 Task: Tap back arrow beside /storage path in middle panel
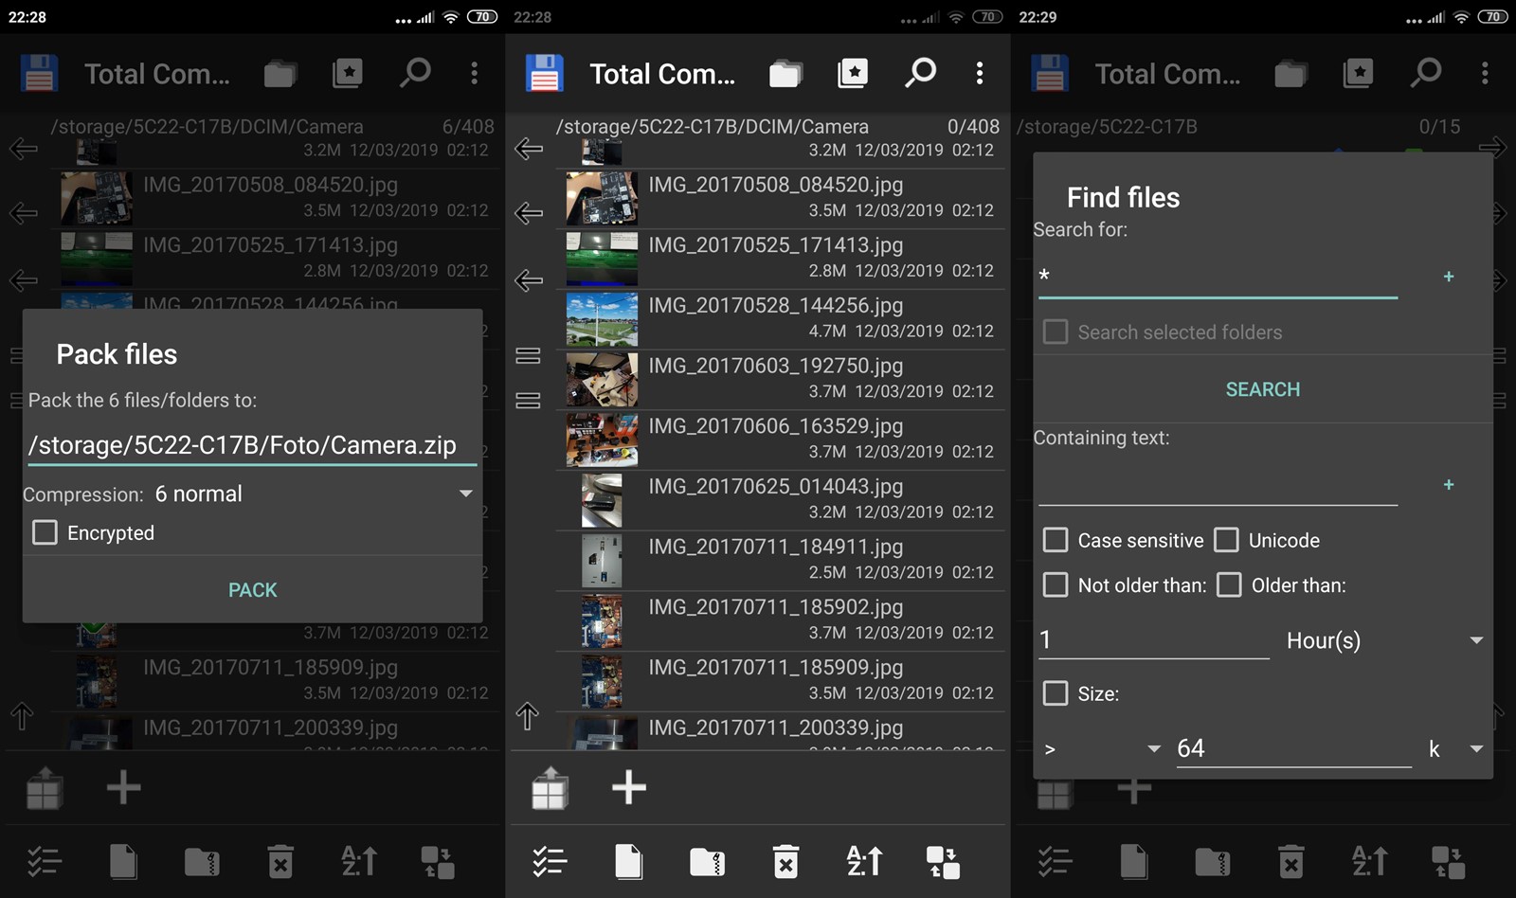[529, 149]
